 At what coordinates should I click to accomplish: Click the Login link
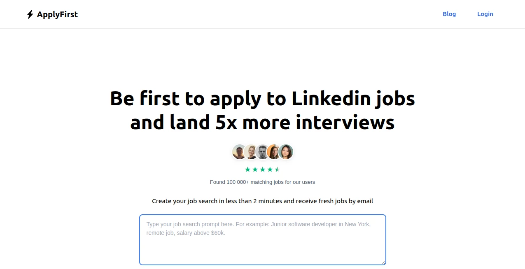pos(485,14)
